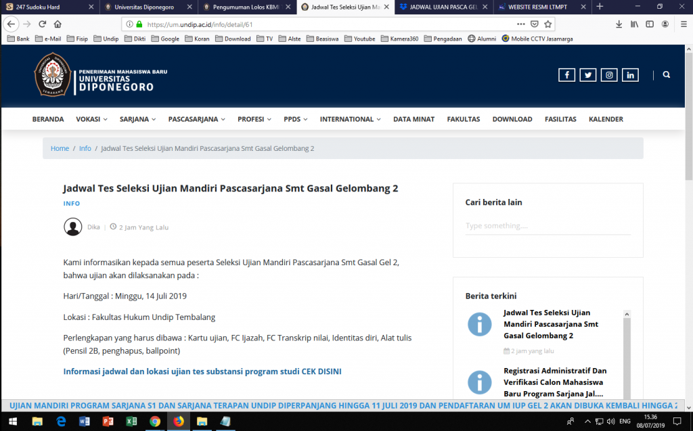Open the Instagram social icon in header
693x431 pixels.
(x=609, y=75)
